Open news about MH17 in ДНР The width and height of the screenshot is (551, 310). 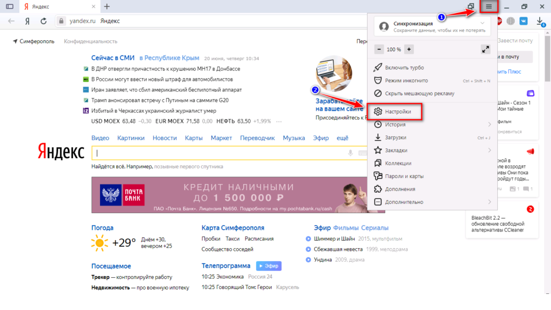point(166,69)
